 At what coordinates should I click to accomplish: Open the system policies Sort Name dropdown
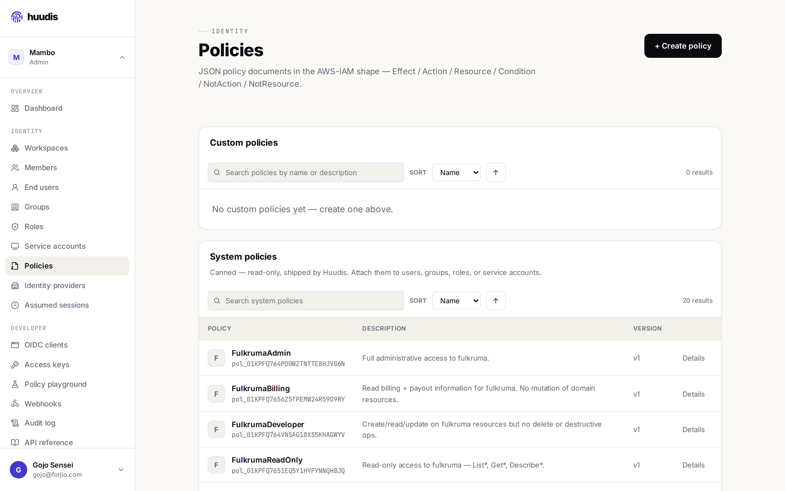pyautogui.click(x=456, y=301)
